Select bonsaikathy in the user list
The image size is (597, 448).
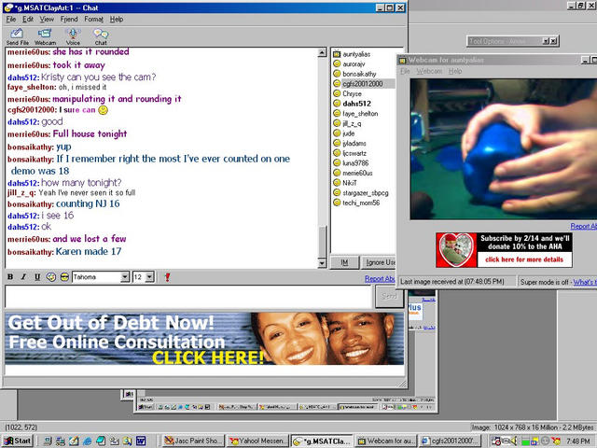click(x=359, y=74)
